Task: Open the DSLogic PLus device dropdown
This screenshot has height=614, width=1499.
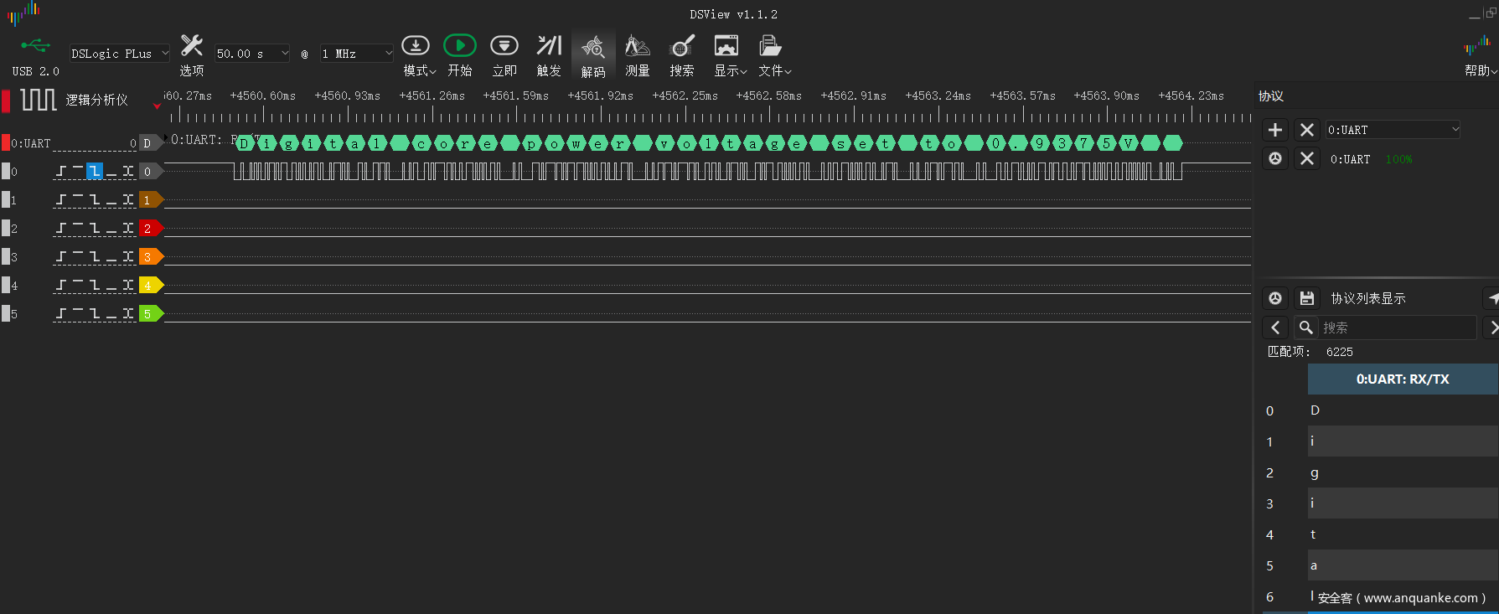Action: pyautogui.click(x=119, y=54)
